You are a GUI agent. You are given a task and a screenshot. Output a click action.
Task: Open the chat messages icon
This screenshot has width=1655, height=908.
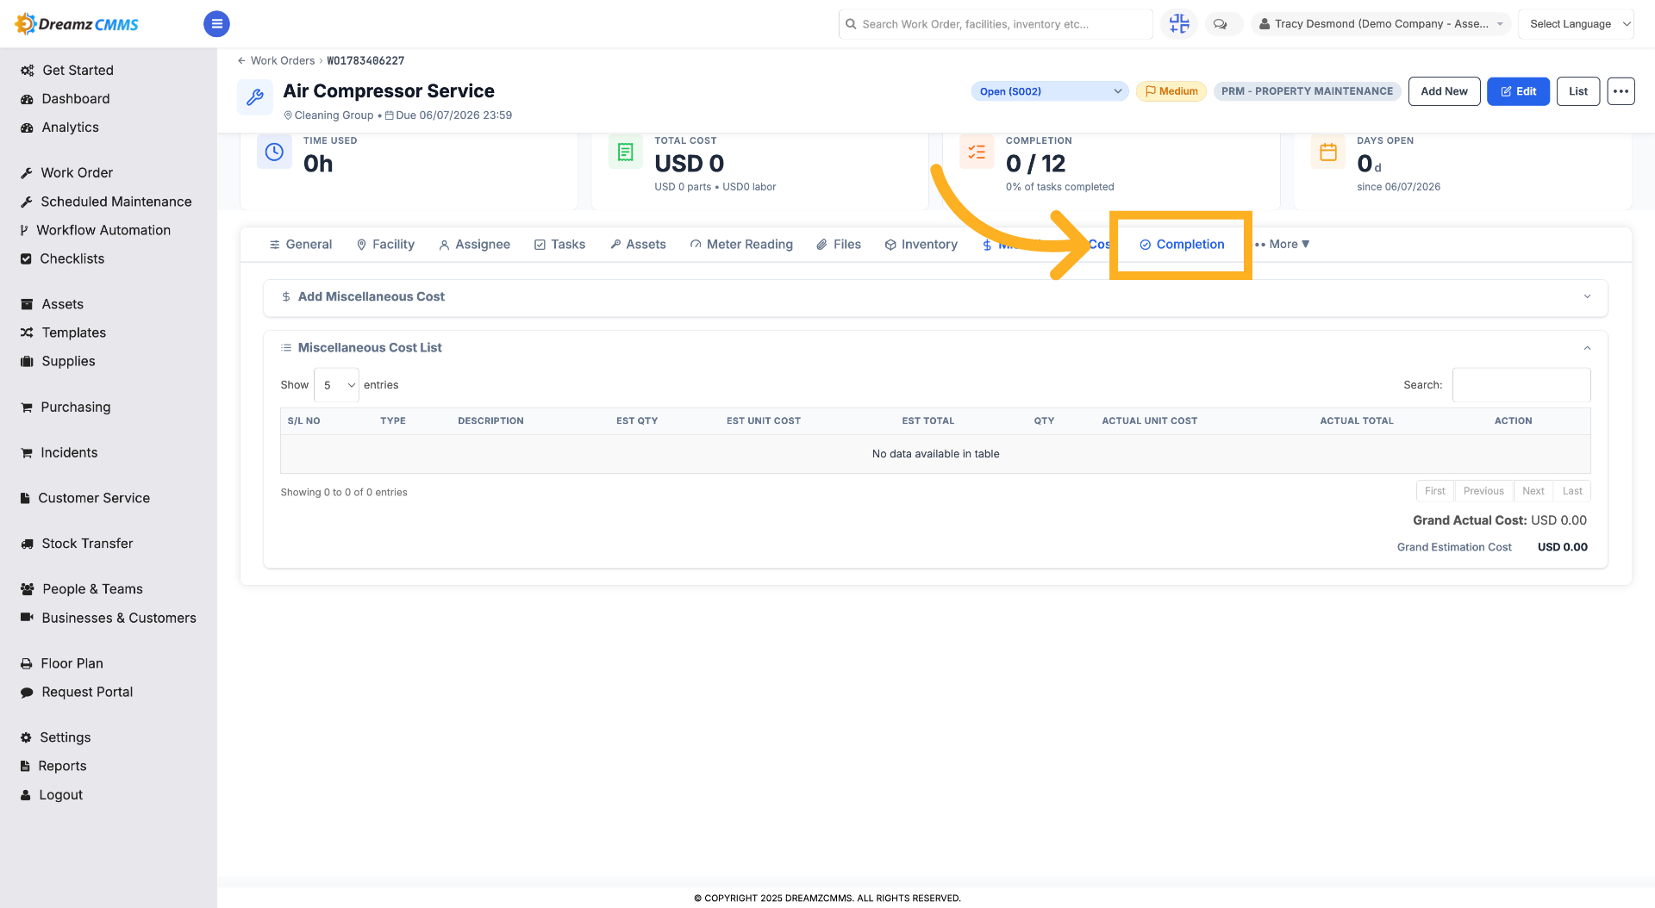[1221, 24]
